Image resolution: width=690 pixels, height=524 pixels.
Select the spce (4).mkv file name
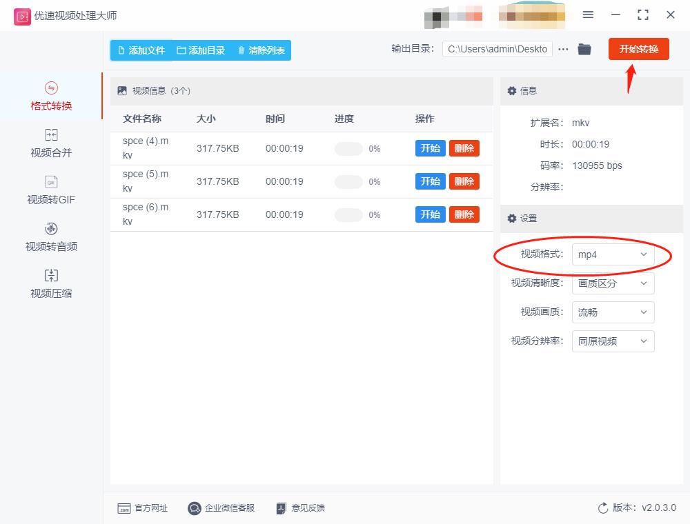146,148
